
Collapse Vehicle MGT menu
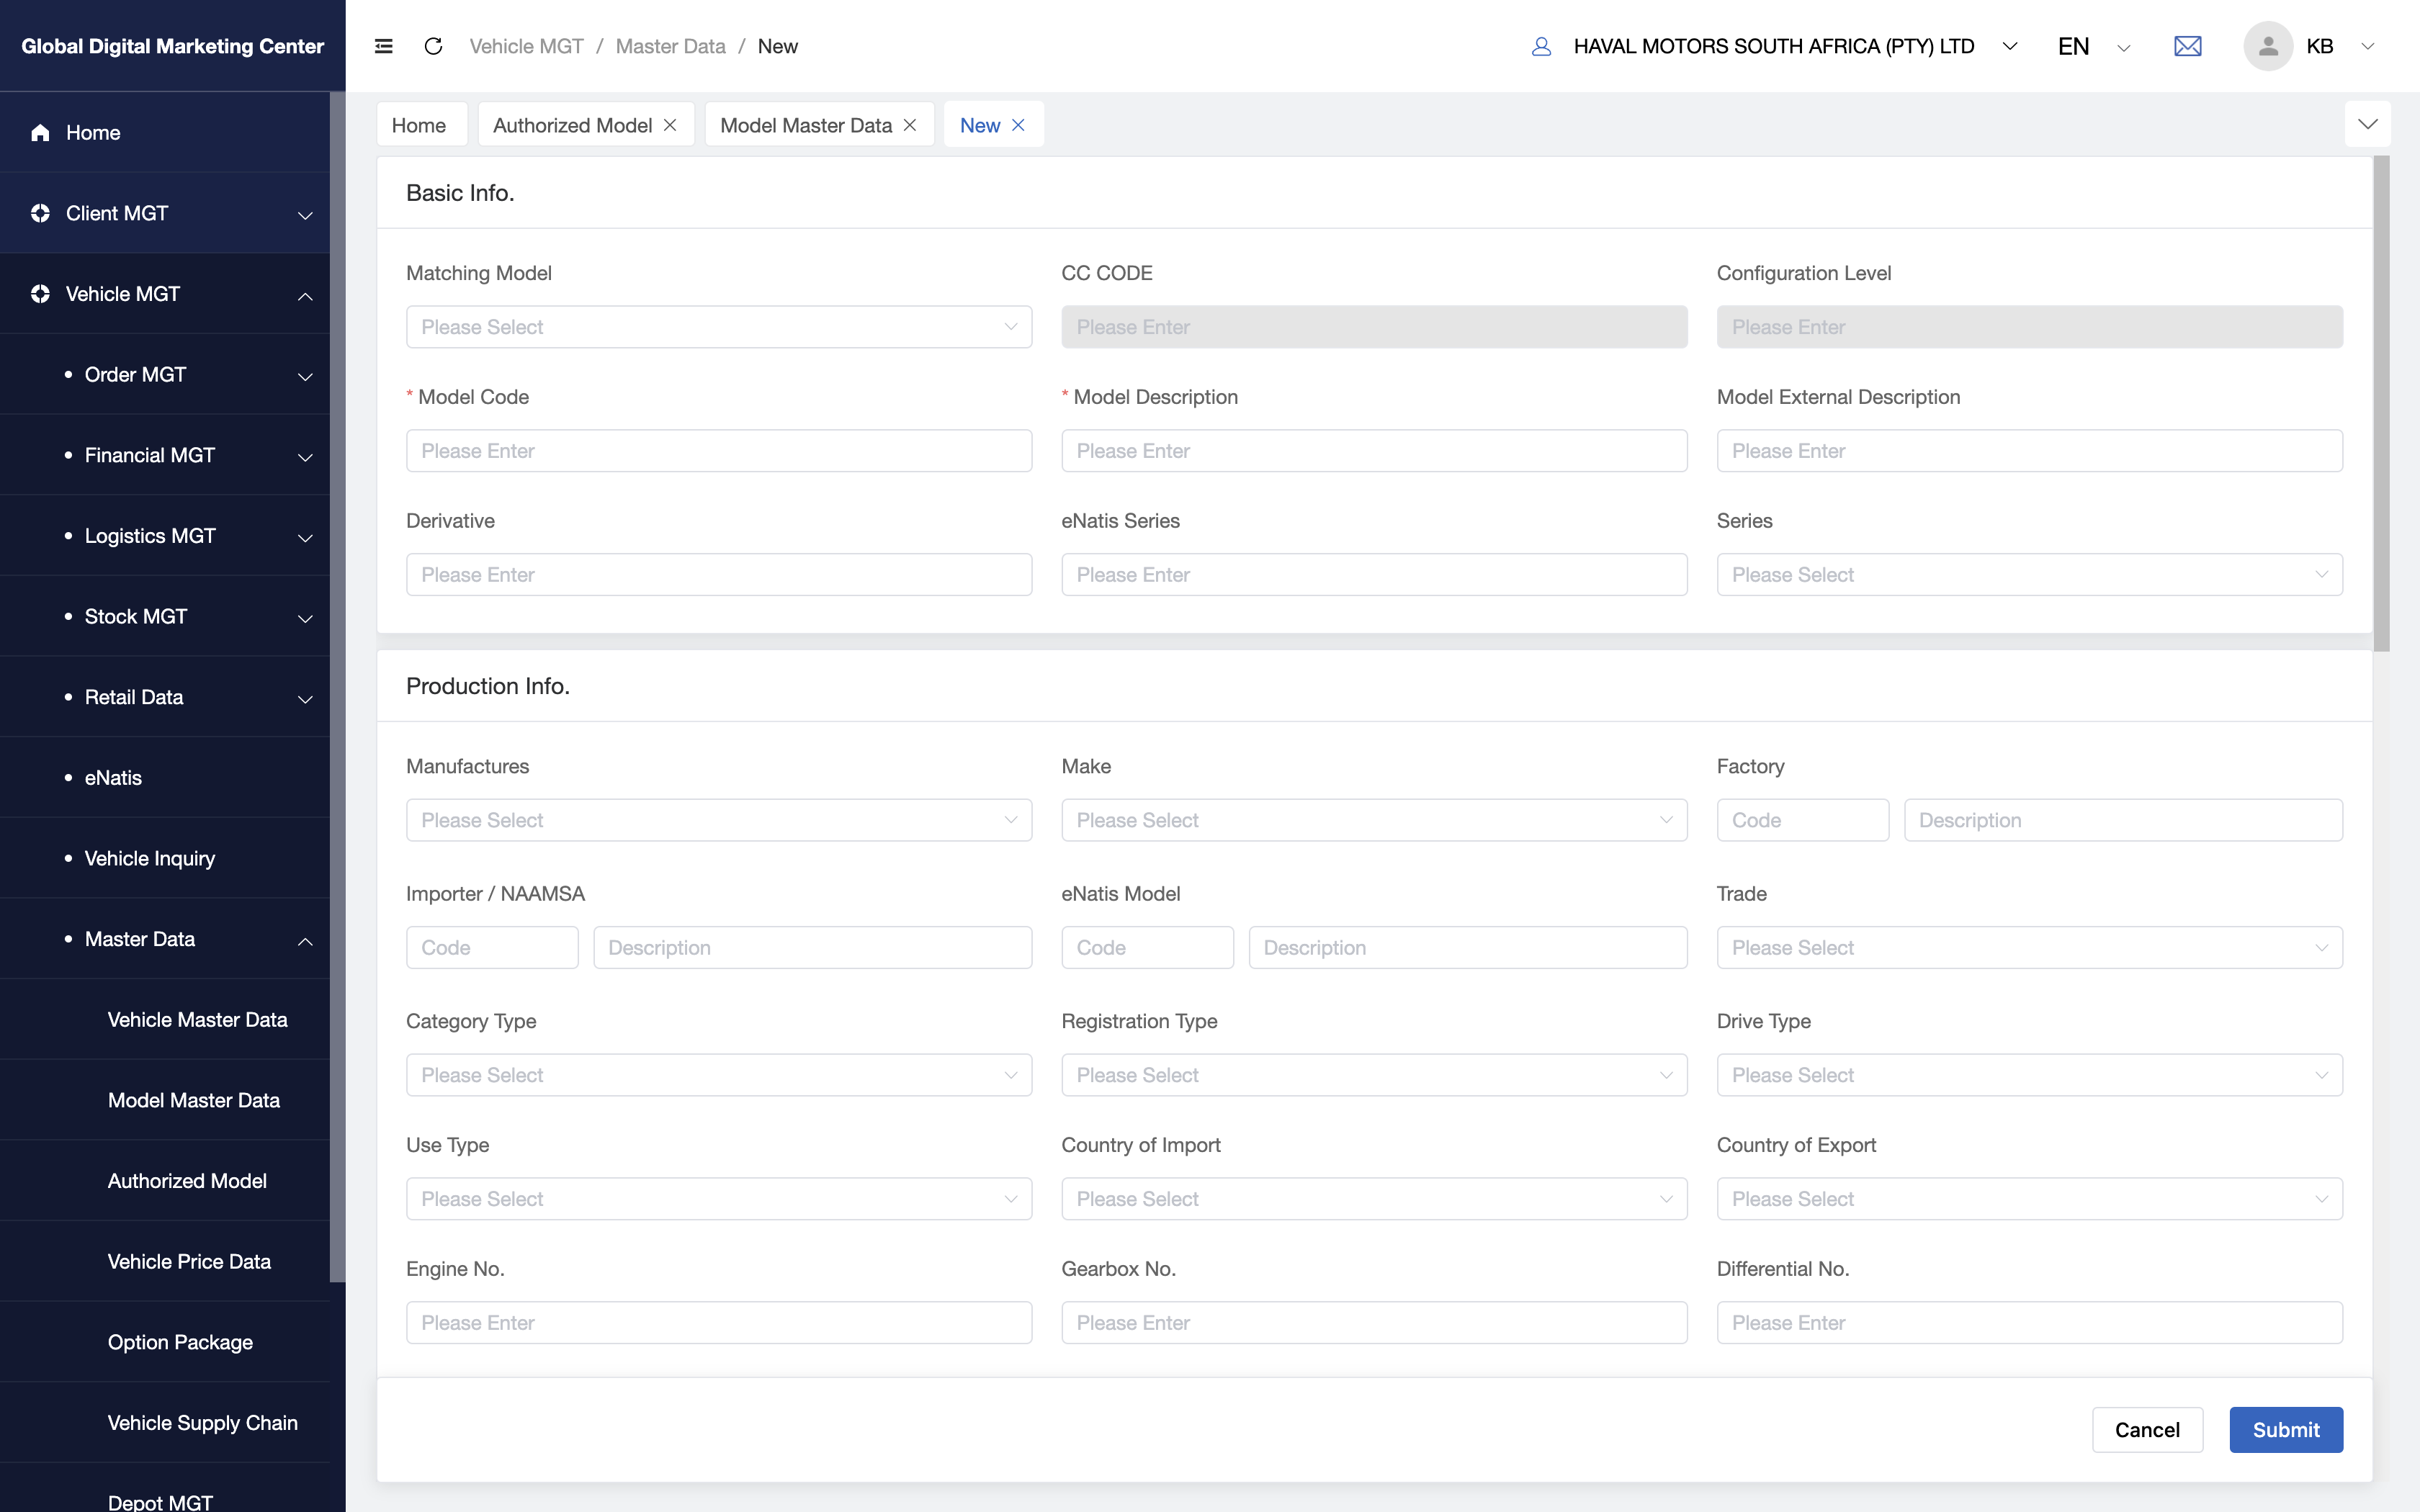click(x=305, y=296)
